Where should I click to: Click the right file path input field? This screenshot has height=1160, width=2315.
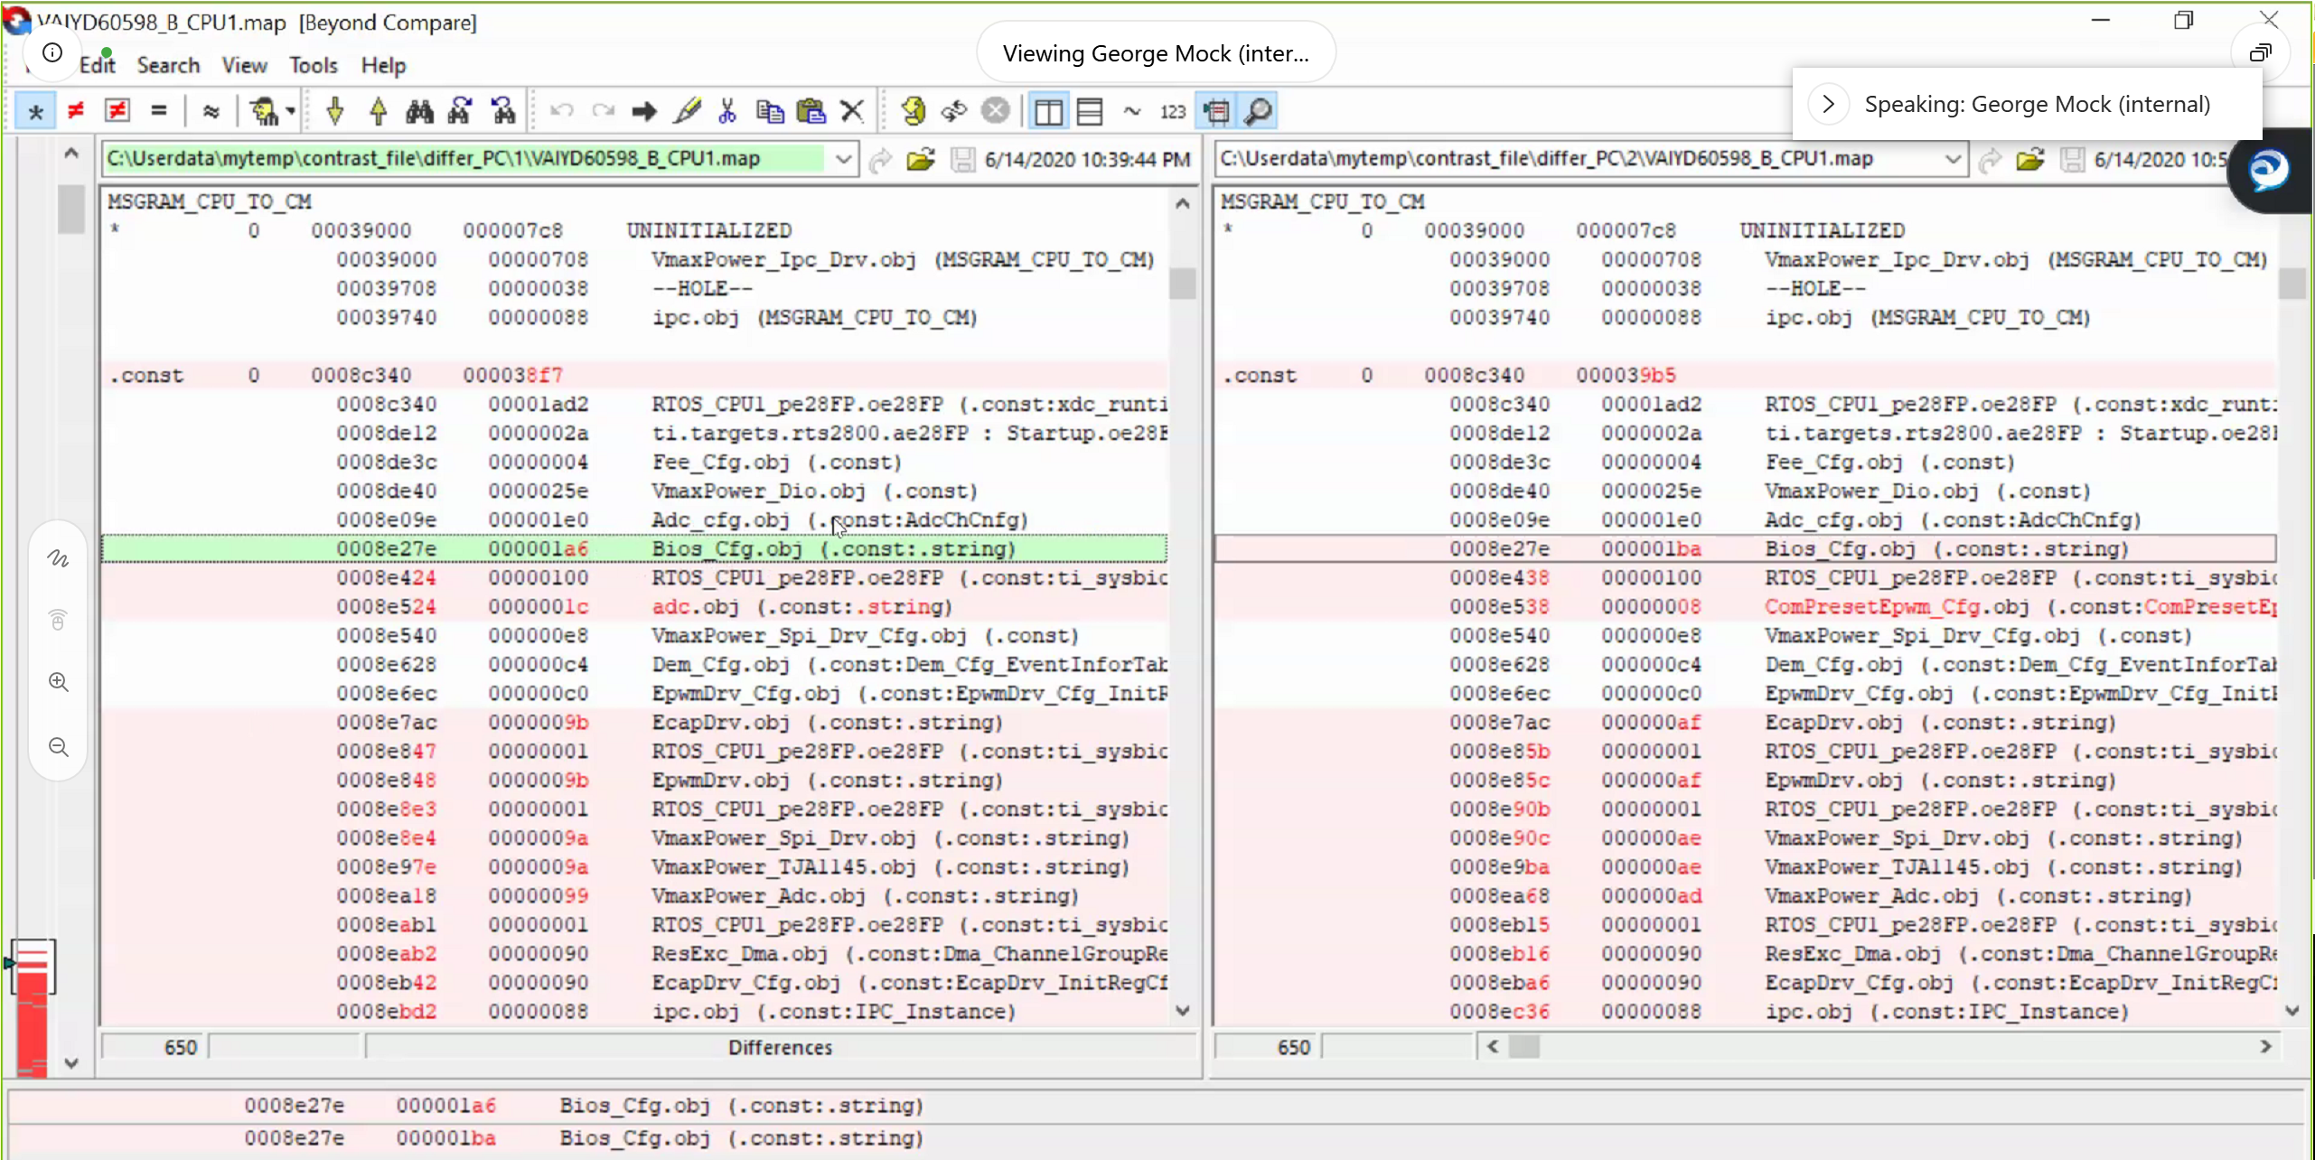[x=1578, y=159]
